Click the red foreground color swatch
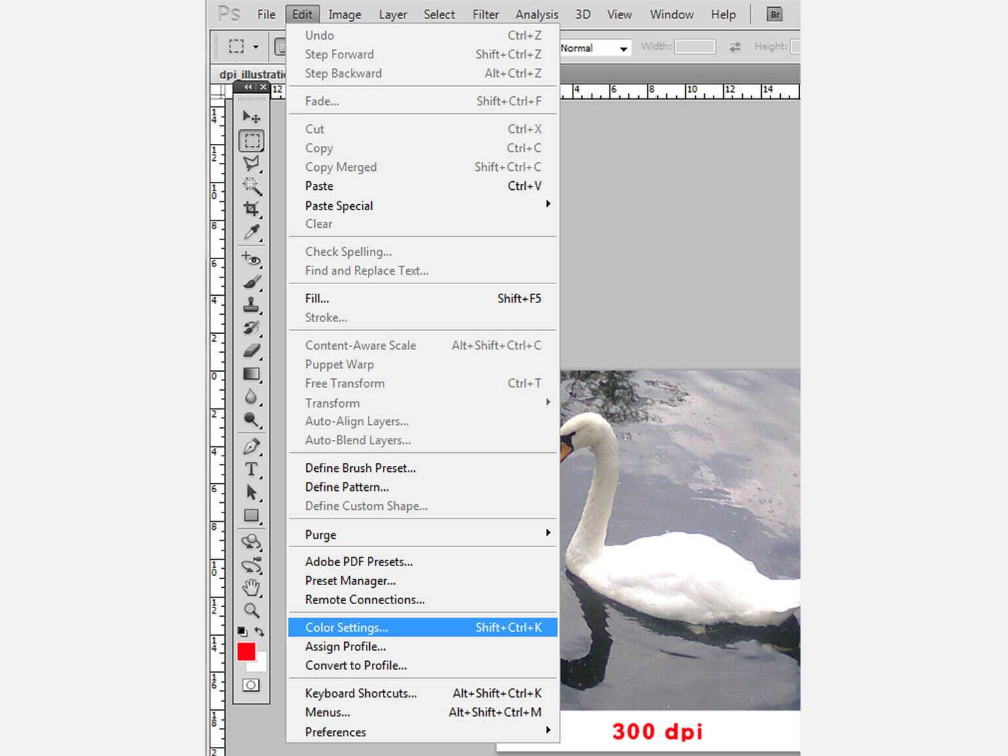The width and height of the screenshot is (1008, 756). pyautogui.click(x=246, y=651)
